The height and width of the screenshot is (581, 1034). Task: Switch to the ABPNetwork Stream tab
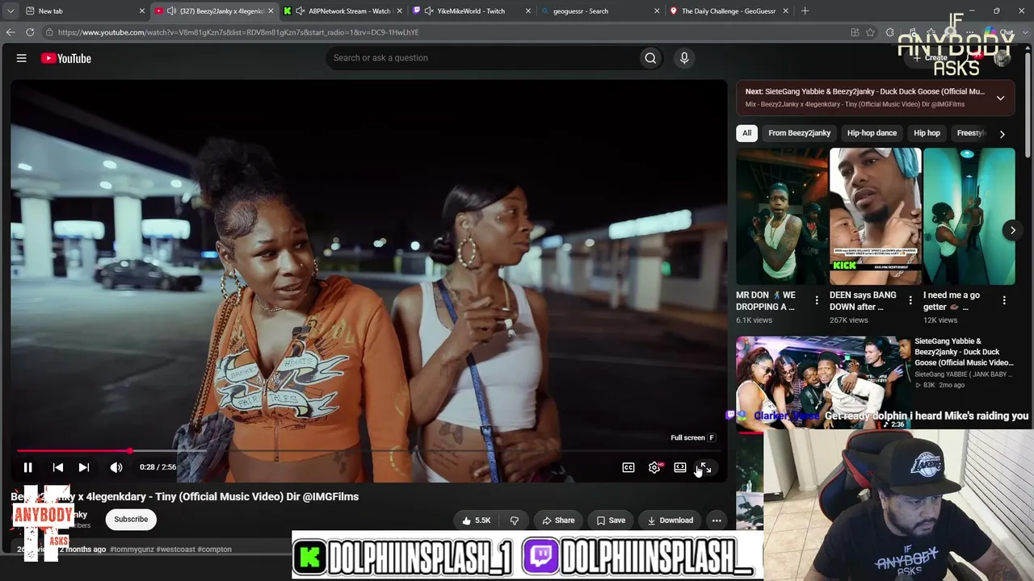(343, 11)
